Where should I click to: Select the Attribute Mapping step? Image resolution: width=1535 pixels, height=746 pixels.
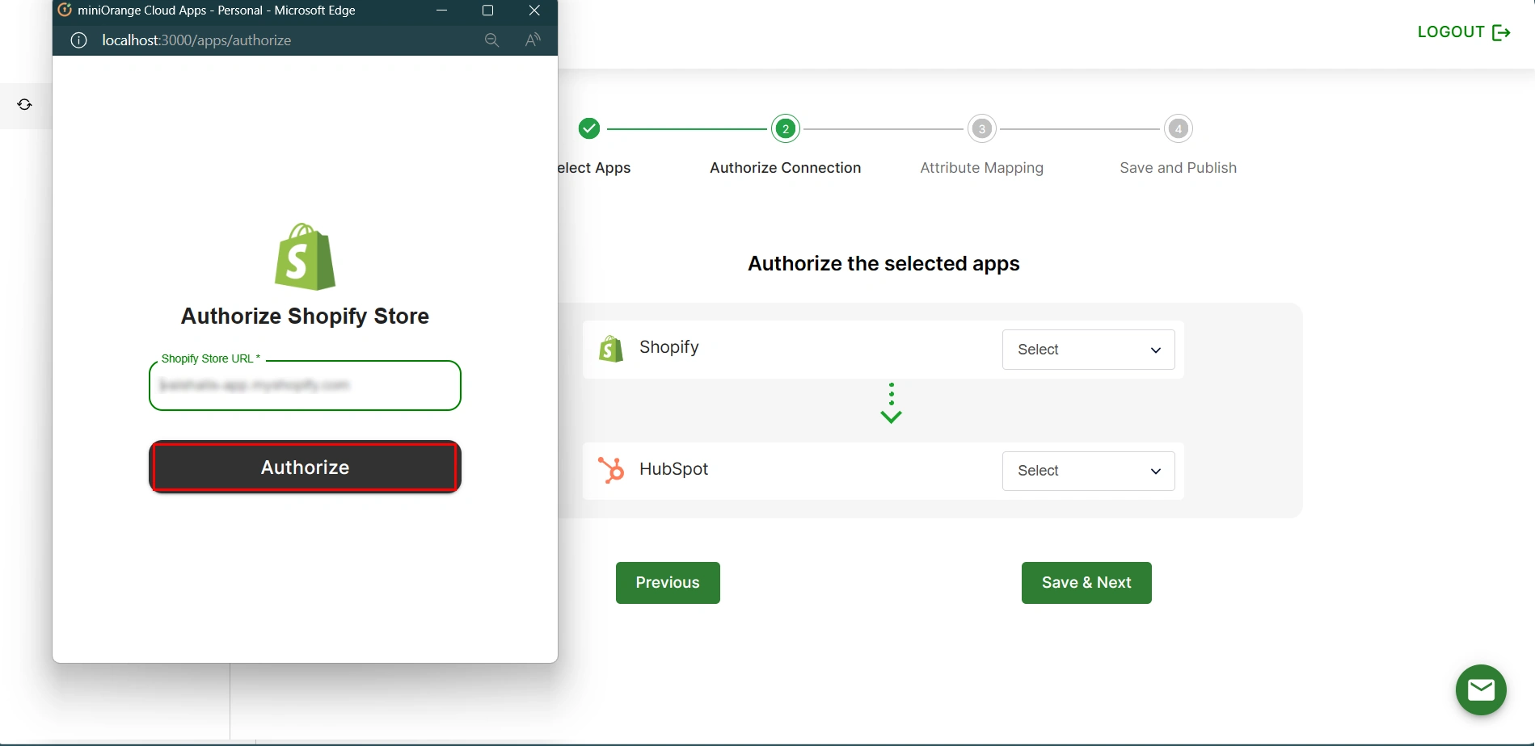(980, 128)
